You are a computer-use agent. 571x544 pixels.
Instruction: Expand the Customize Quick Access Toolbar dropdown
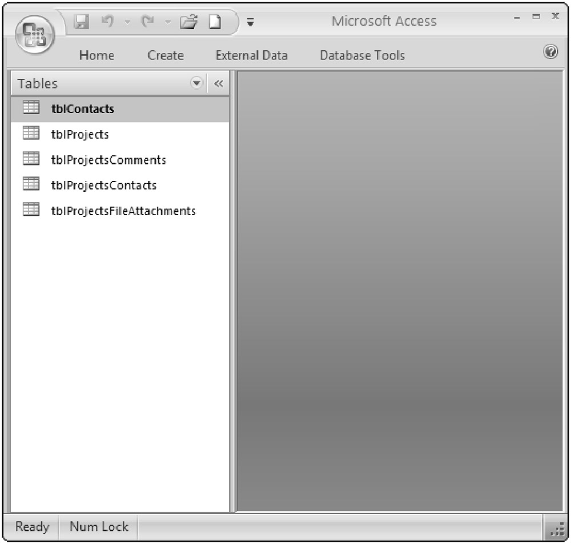click(x=251, y=23)
